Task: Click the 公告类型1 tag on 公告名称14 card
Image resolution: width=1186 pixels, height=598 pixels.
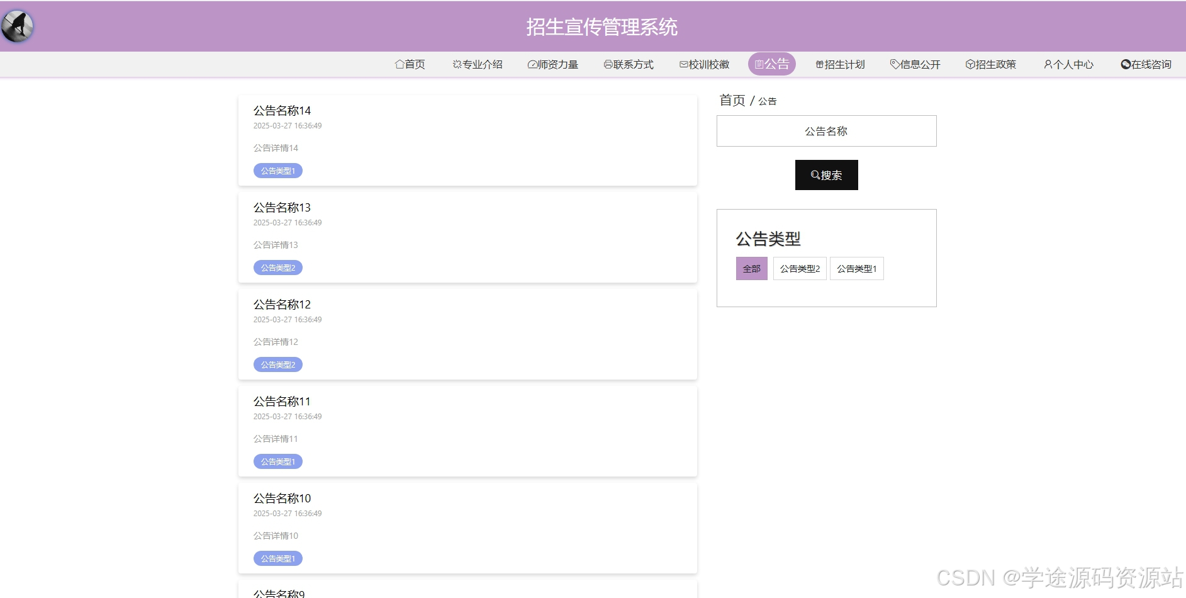Action: [278, 171]
